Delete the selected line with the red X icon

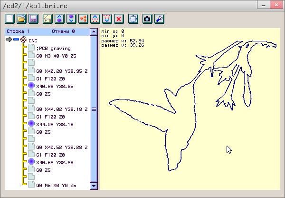[119, 19]
